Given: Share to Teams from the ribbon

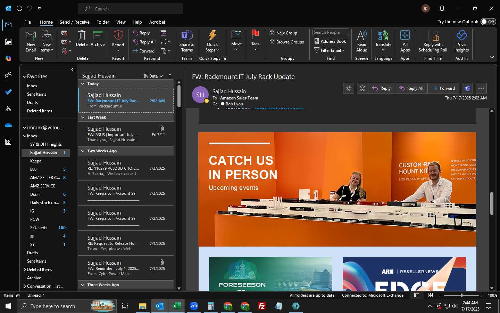Looking at the screenshot, I should coord(187,41).
